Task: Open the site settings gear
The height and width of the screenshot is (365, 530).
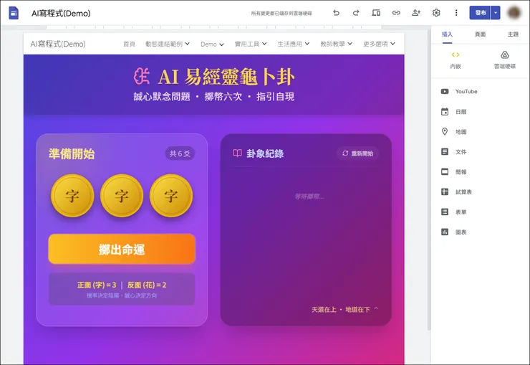Action: (436, 13)
